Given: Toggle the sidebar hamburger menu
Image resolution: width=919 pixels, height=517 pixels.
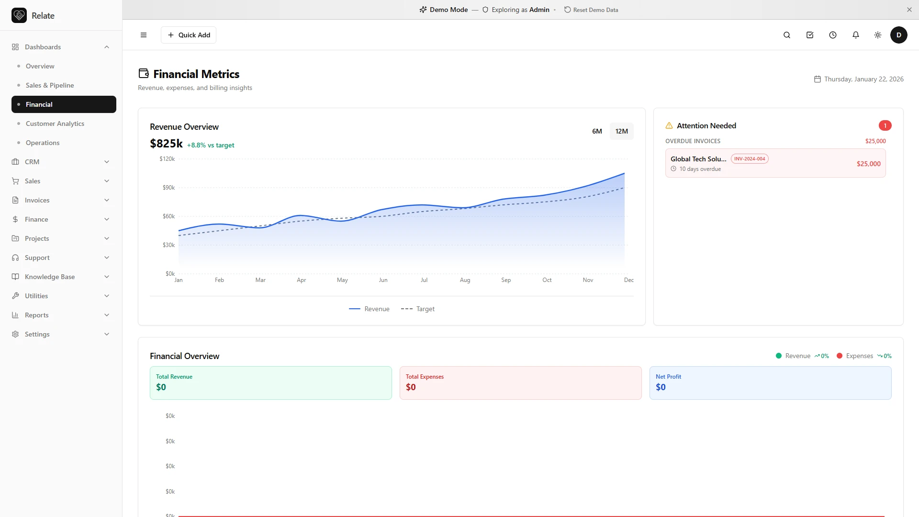Looking at the screenshot, I should [x=144, y=35].
